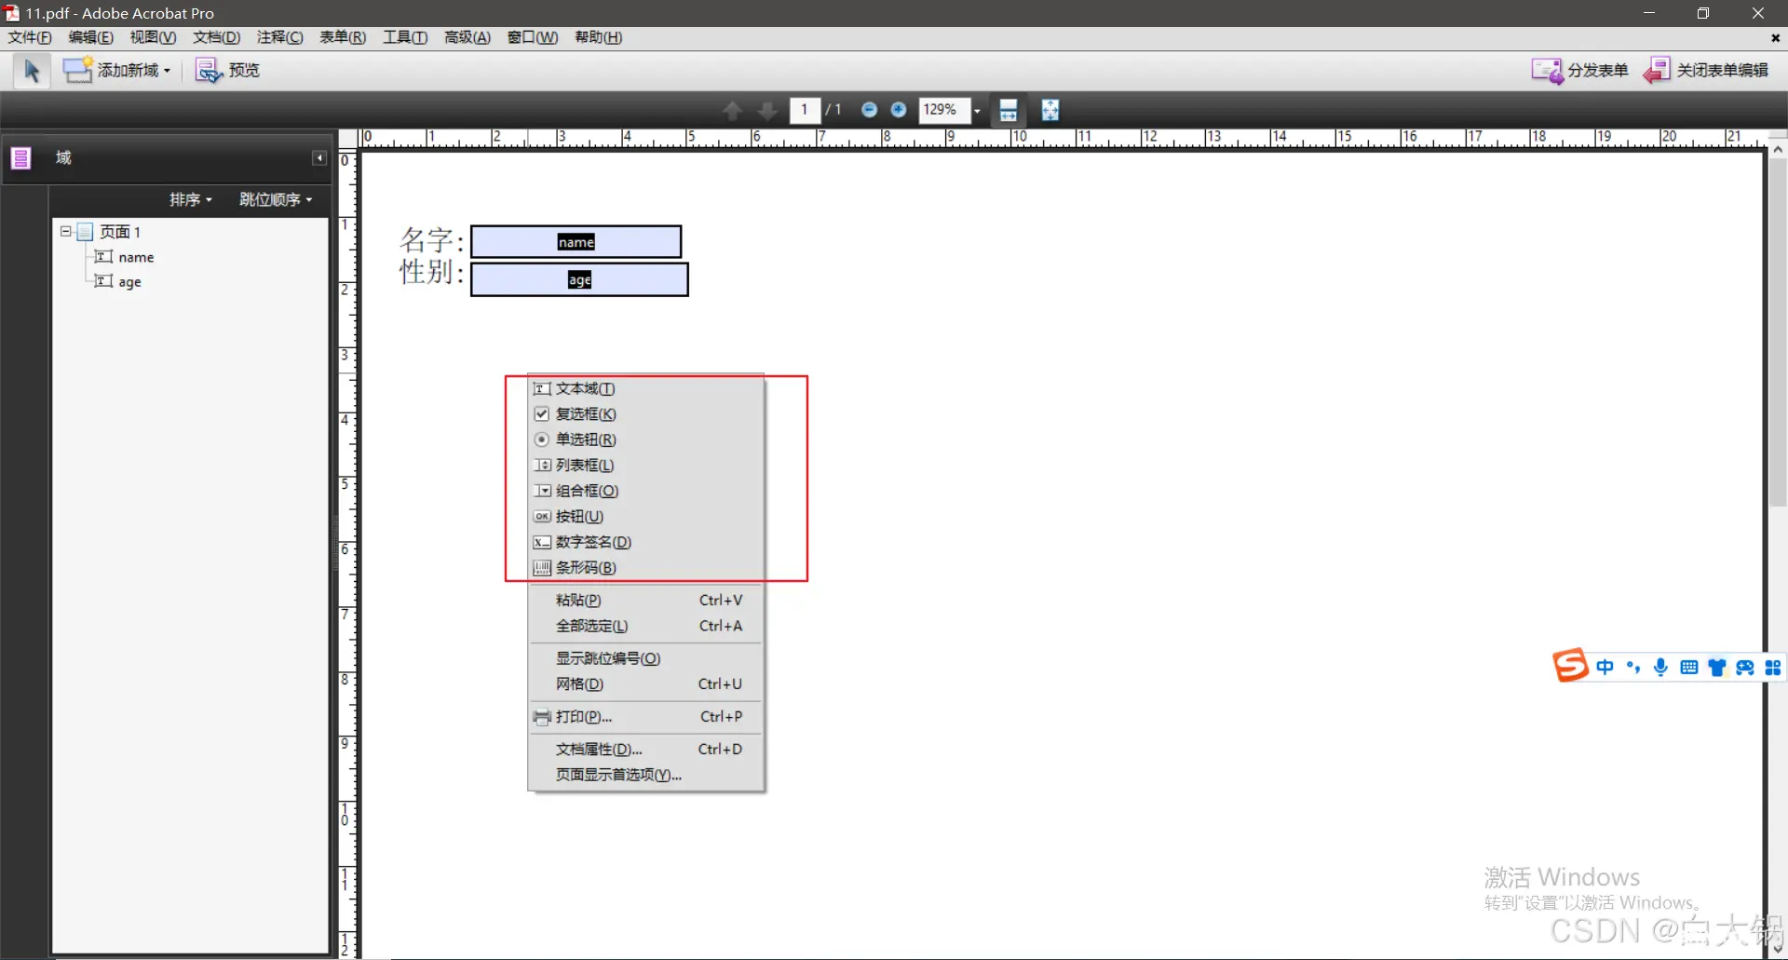Toggle 网格(D) grid menu item
This screenshot has width=1788, height=960.
pos(645,684)
